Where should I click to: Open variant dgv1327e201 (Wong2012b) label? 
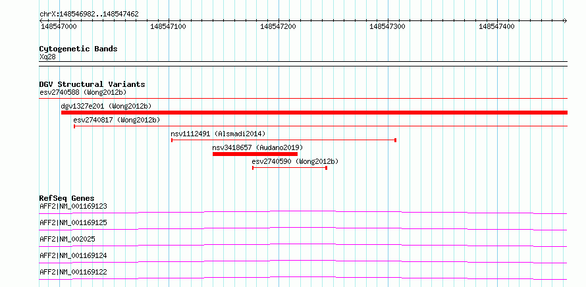coord(106,106)
